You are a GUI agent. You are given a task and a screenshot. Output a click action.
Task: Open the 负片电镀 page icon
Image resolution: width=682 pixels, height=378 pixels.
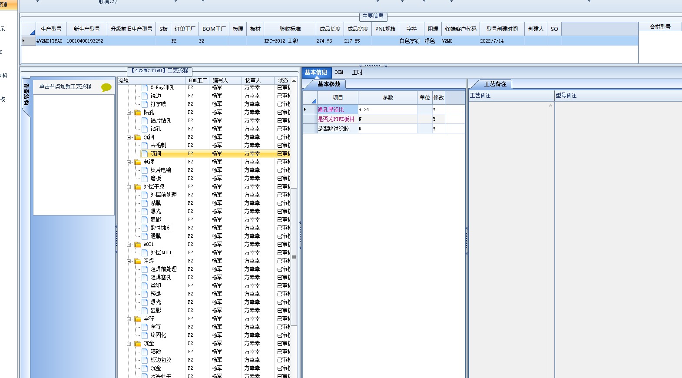pyautogui.click(x=145, y=170)
